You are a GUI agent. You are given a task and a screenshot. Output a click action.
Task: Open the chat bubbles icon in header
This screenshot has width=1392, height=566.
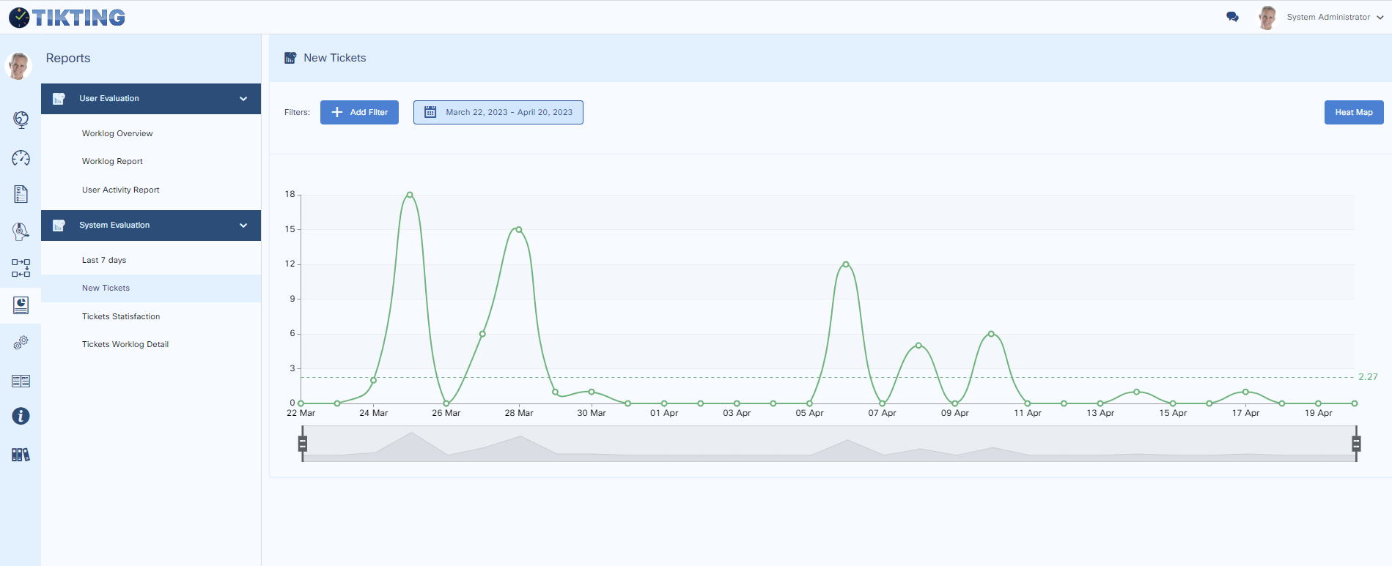(1232, 17)
